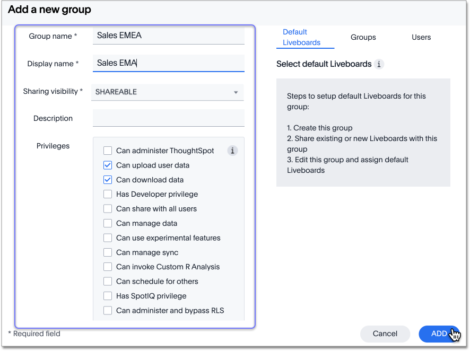
Task: Check the Can manage sync privilege
Action: tap(108, 252)
